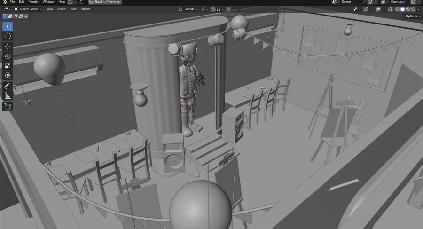Click the highlighted arrow icon next to Help
This screenshot has width=423, height=229.
tap(70, 2)
